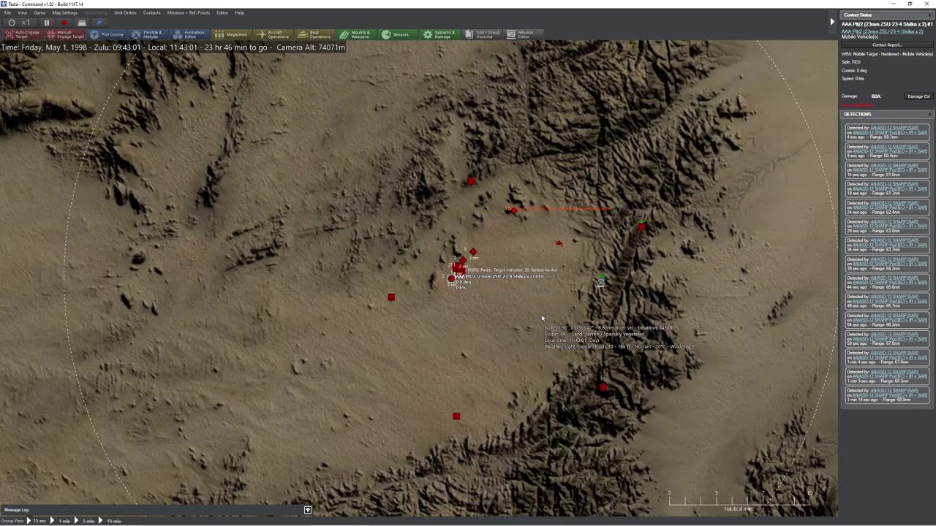Image resolution: width=936 pixels, height=526 pixels.
Task: Open the Unit Orders menu
Action: coord(125,12)
